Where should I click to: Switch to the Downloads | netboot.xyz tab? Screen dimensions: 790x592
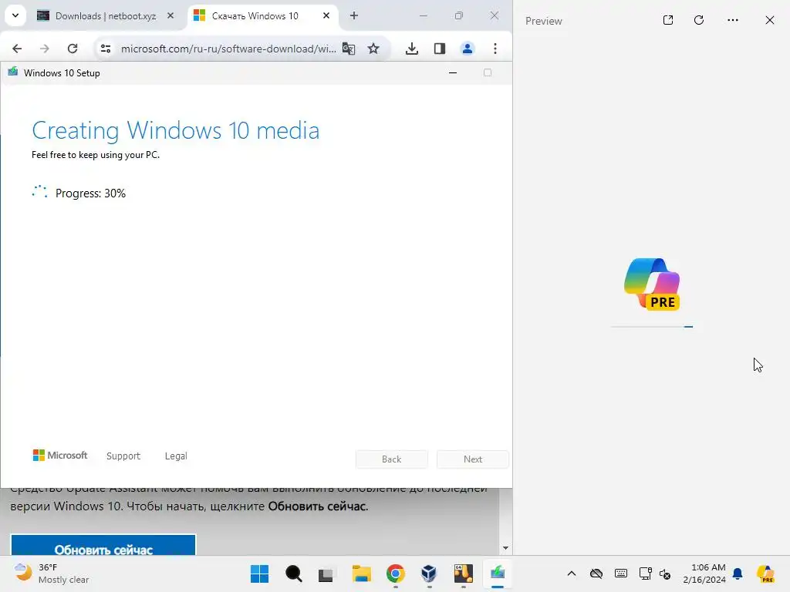tap(106, 15)
